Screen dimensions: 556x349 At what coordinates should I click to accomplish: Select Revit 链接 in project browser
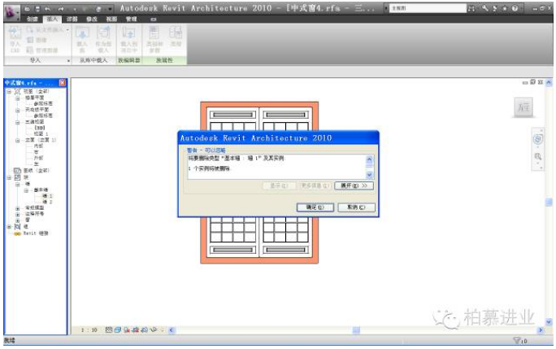point(36,233)
